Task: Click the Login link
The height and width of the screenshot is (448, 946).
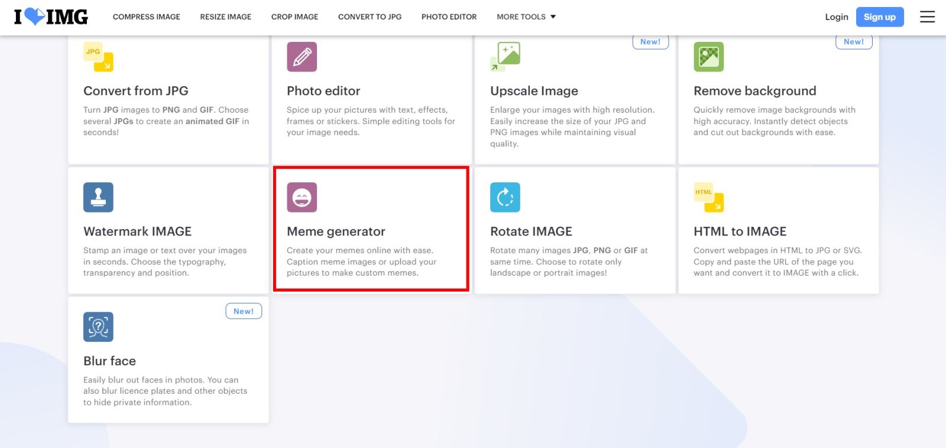Action: pos(837,17)
